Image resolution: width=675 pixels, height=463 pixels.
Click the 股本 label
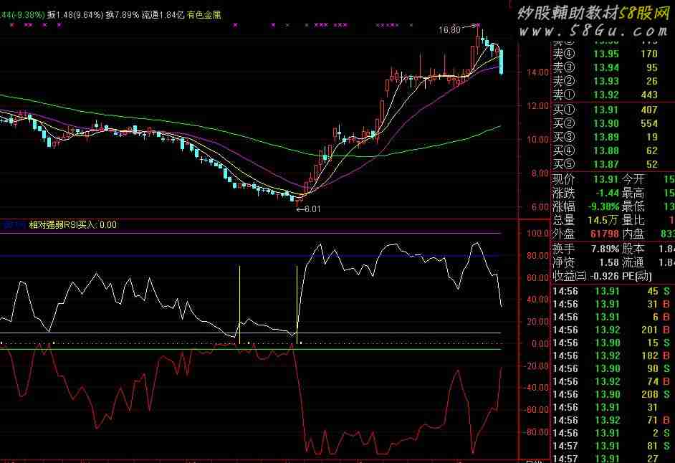[x=633, y=249]
